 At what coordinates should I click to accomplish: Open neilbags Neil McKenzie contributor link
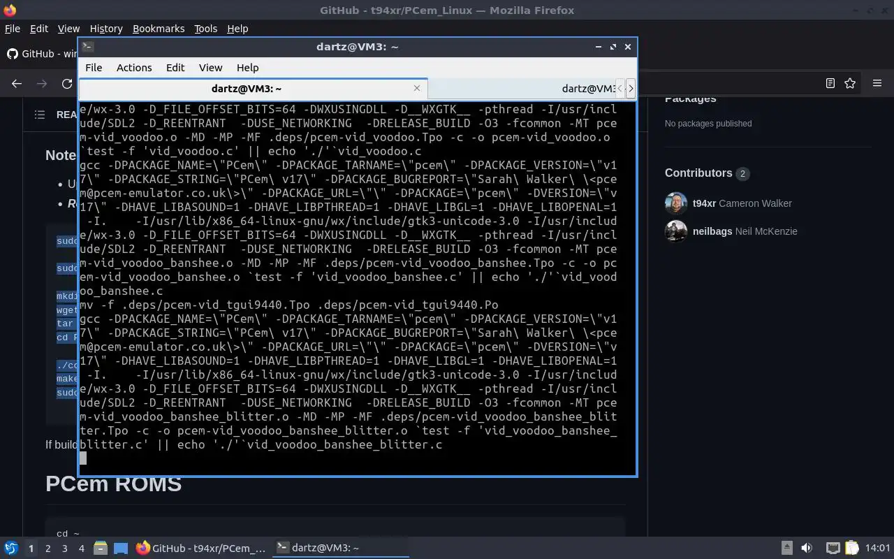745,231
